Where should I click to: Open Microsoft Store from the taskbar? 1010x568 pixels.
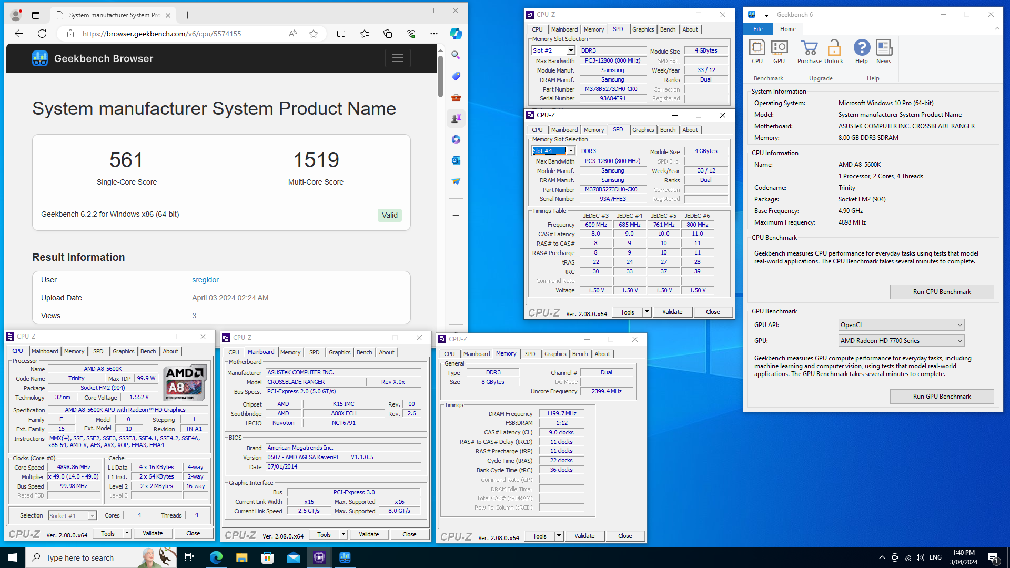267,557
